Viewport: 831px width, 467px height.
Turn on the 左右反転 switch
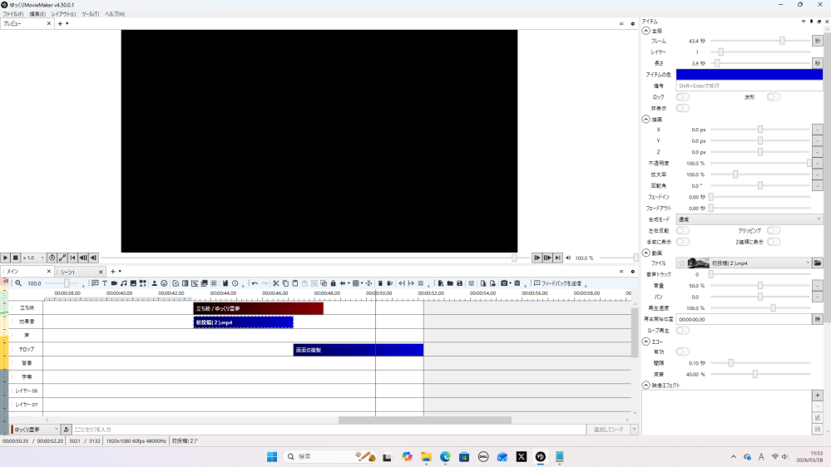coord(683,230)
